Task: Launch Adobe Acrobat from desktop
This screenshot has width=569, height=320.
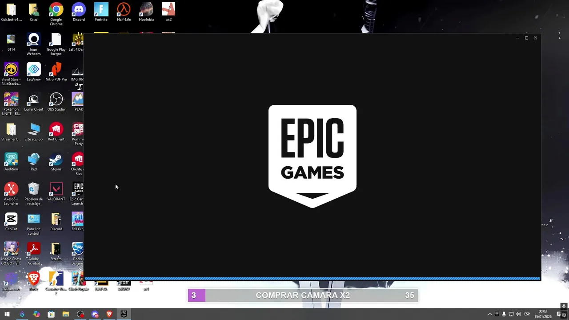Action: click(x=33, y=253)
